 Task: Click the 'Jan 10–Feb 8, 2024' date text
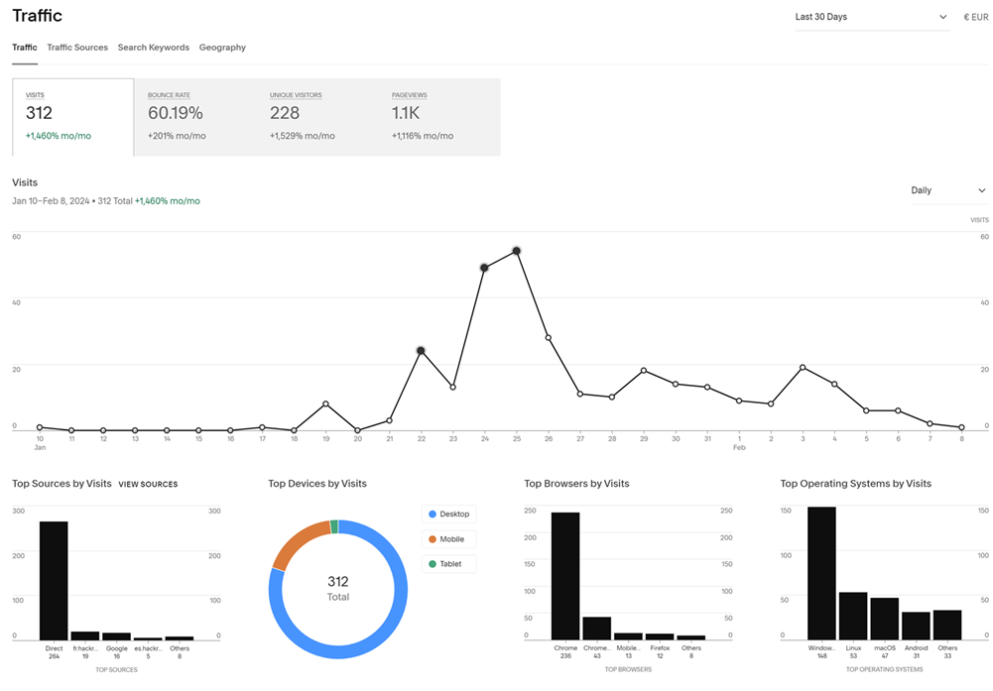coord(51,201)
